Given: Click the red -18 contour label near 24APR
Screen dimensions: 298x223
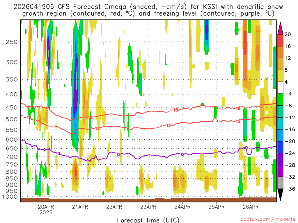Looking at the screenshot, I should click(x=174, y=110).
